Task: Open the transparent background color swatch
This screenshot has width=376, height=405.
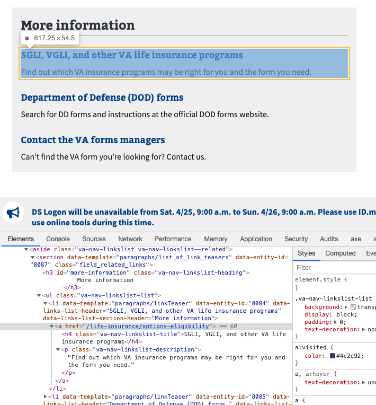Action: [353, 307]
